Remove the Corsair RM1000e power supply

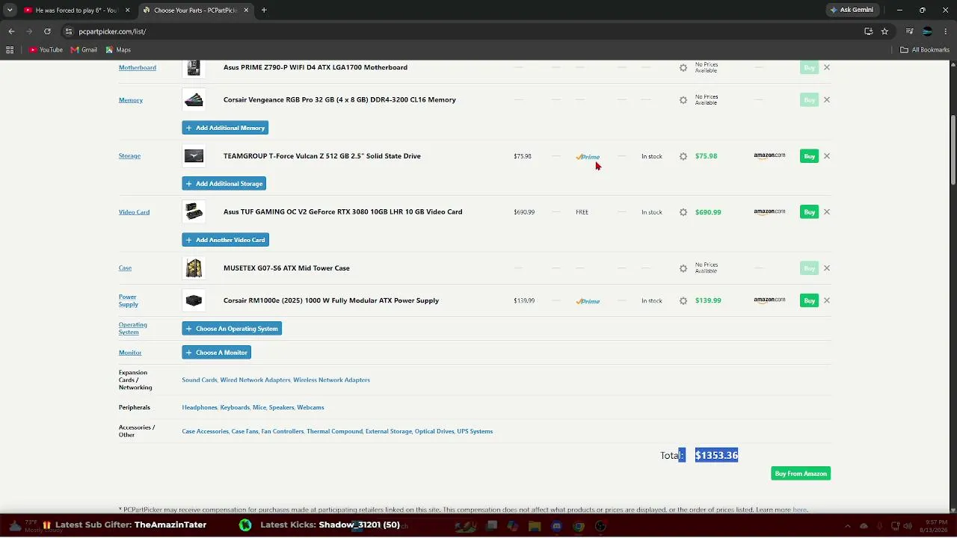coord(827,300)
